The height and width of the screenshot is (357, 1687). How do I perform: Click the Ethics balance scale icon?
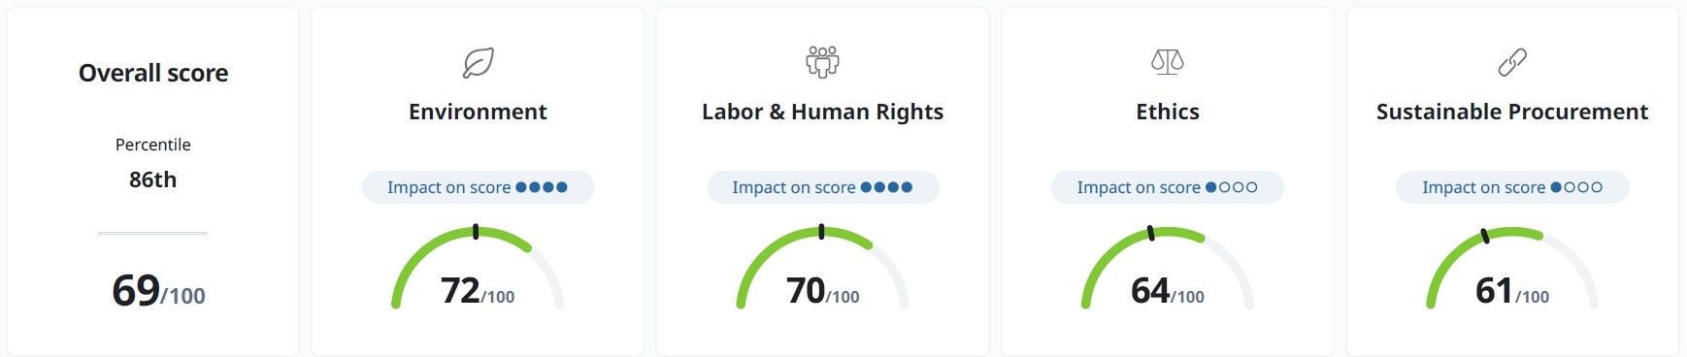[1168, 62]
